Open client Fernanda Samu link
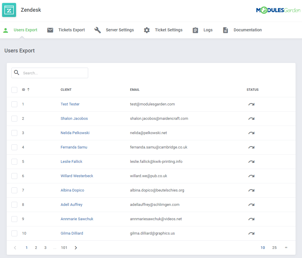Viewport: 302px width, 258px height. pos(74,147)
